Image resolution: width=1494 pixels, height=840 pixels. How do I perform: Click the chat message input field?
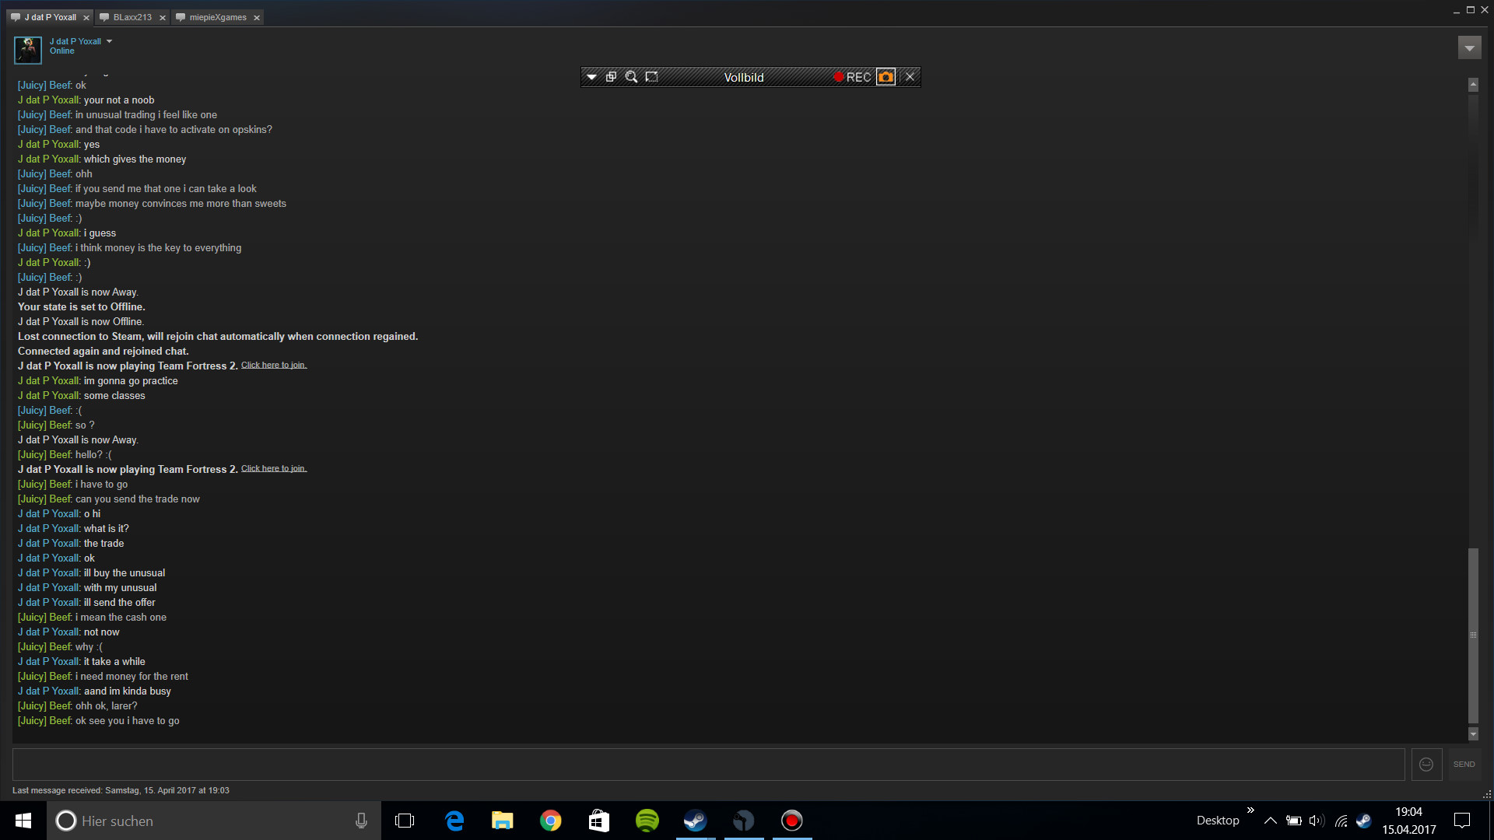coord(708,765)
